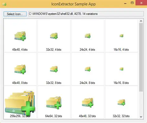147x123 pixels.
Task: Click the "48x48, 8 bits" label
Action: click(20, 83)
